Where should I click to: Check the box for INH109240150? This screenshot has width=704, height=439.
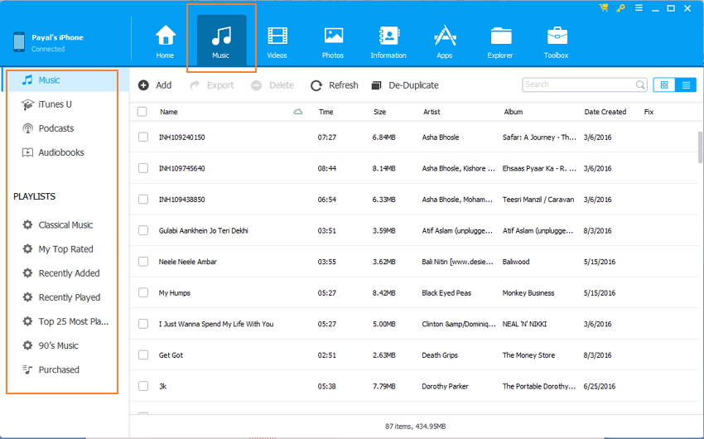[143, 137]
